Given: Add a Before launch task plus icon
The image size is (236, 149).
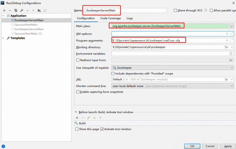Looking at the screenshot, I should pos(77,118).
